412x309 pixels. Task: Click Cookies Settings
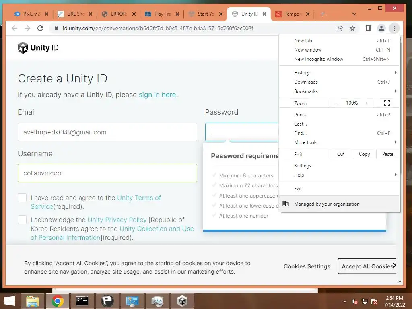click(307, 266)
